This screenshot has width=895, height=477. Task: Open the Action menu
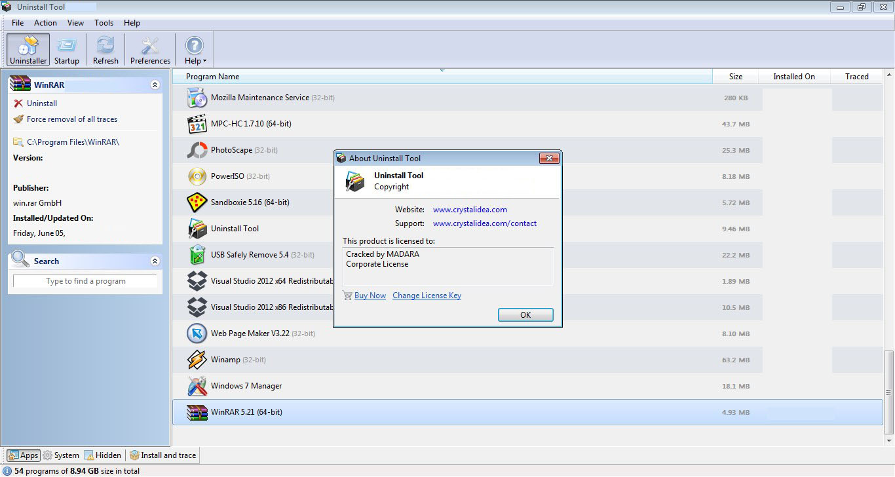46,23
